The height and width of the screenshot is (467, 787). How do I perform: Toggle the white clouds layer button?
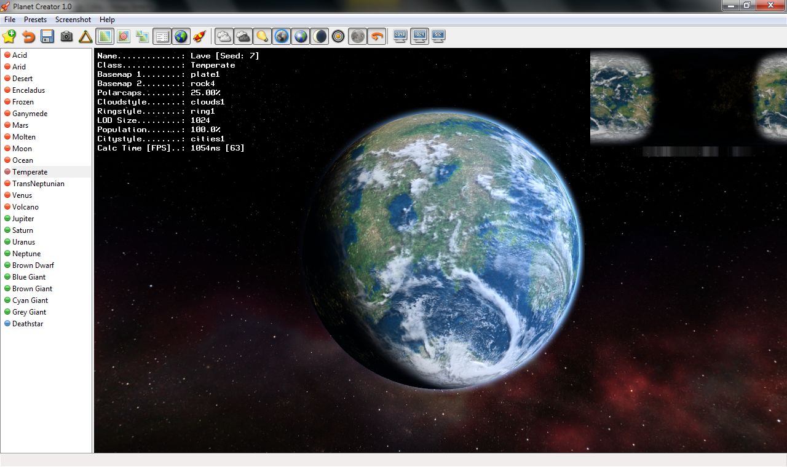[224, 37]
